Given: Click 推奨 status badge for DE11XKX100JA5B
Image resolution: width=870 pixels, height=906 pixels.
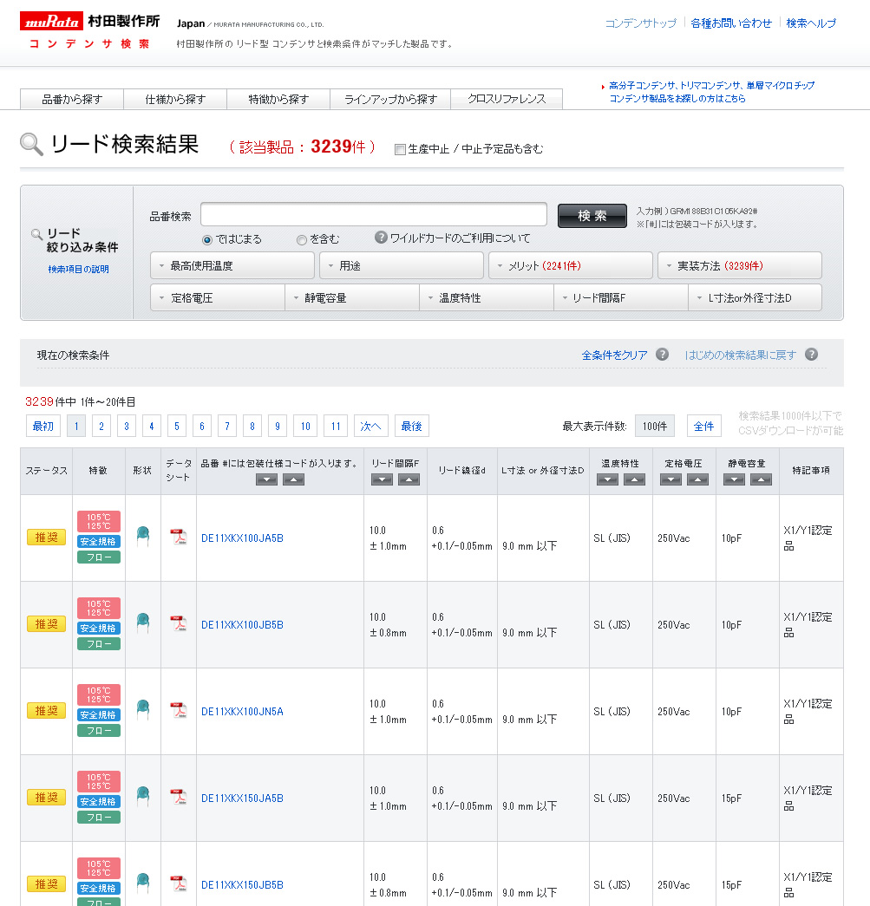Looking at the screenshot, I should click(x=46, y=538).
